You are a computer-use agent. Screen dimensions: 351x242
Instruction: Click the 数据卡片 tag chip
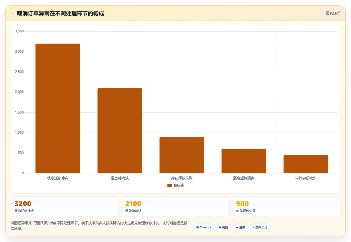click(x=260, y=227)
